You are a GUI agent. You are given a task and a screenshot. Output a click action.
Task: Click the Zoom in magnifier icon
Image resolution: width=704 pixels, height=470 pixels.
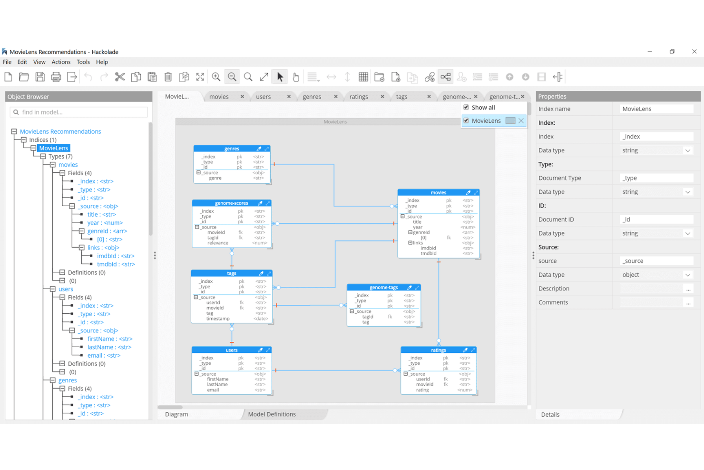tap(216, 77)
